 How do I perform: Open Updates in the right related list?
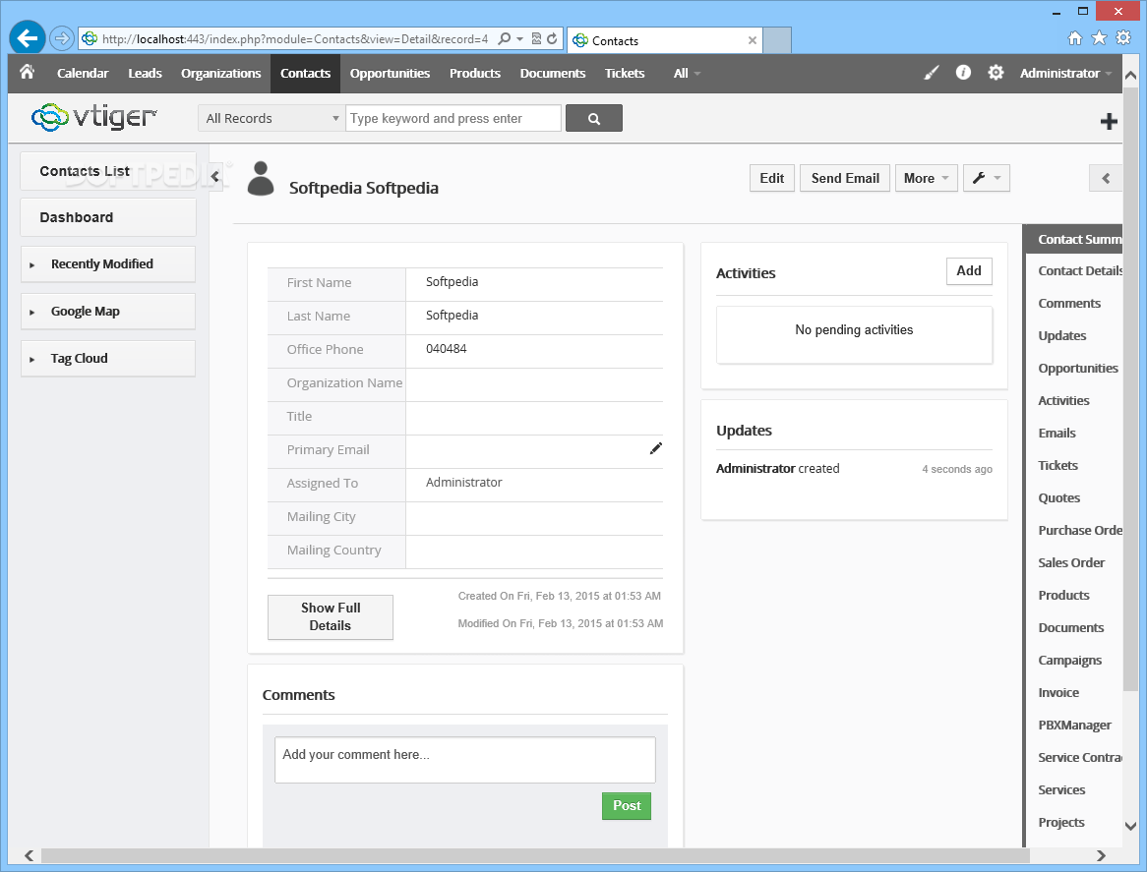(x=1062, y=336)
